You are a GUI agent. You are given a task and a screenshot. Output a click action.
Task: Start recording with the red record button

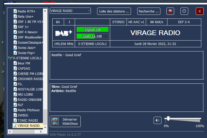170,11
